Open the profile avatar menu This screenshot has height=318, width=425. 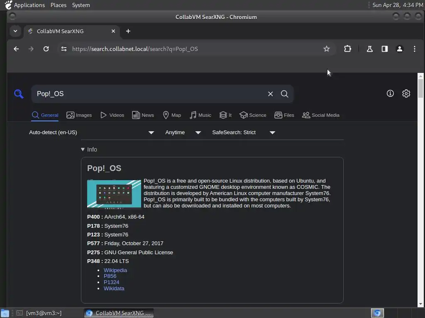(400, 49)
